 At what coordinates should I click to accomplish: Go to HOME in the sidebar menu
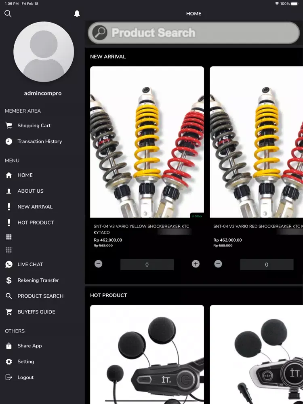(25, 175)
